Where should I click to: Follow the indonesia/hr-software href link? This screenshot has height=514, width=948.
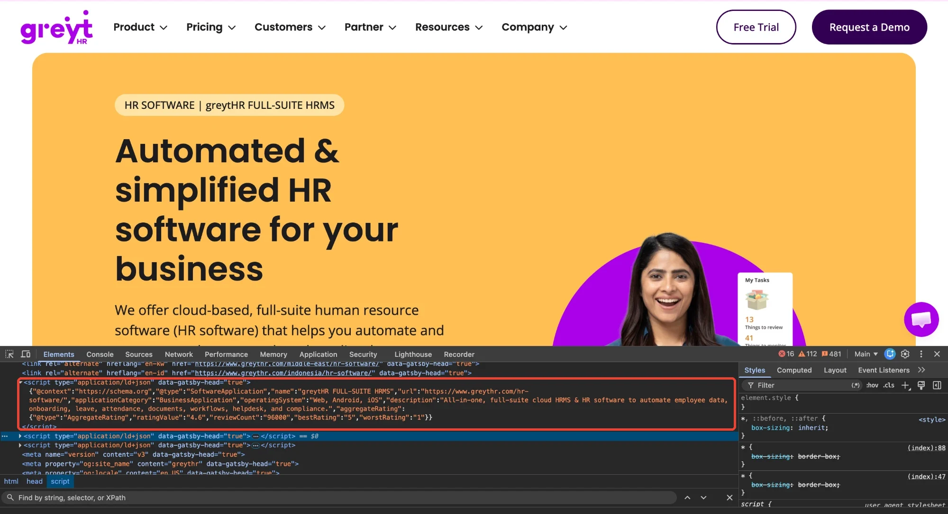(283, 373)
